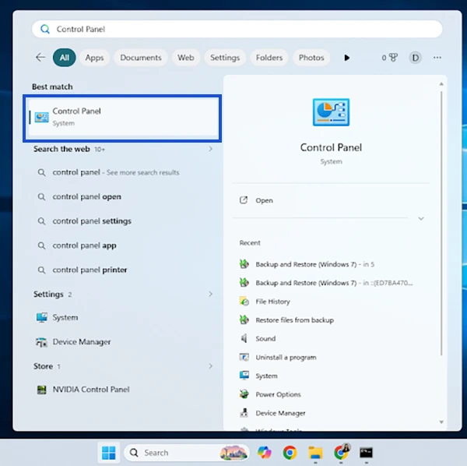Switch to the Documents filter tab
This screenshot has width=467, height=466.
pos(141,58)
